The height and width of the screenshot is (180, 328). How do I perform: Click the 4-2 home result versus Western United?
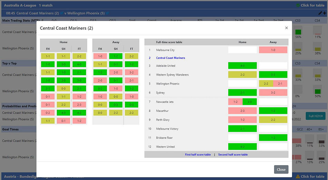pos(242,147)
